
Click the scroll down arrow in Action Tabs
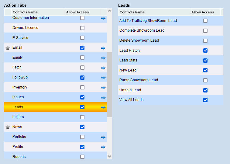point(109,156)
